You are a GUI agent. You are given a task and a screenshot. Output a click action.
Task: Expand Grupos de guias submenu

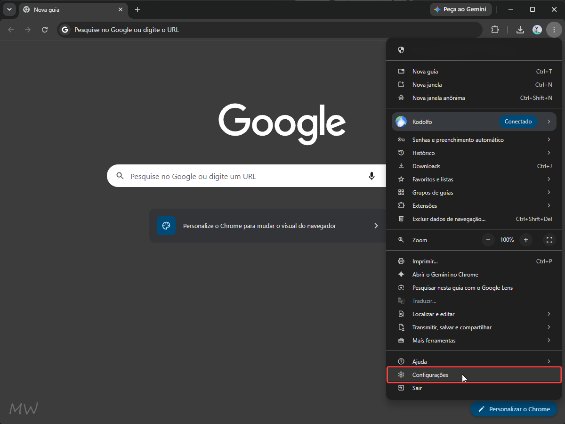click(x=474, y=193)
